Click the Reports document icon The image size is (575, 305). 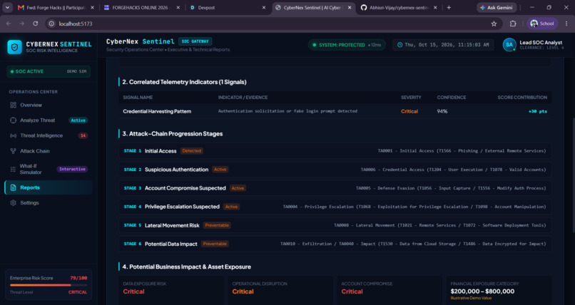click(x=14, y=187)
